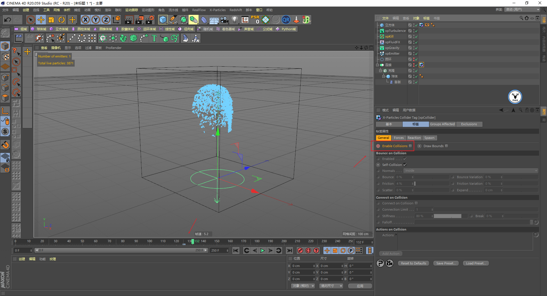Select the Move tool in toolbar

(41, 20)
